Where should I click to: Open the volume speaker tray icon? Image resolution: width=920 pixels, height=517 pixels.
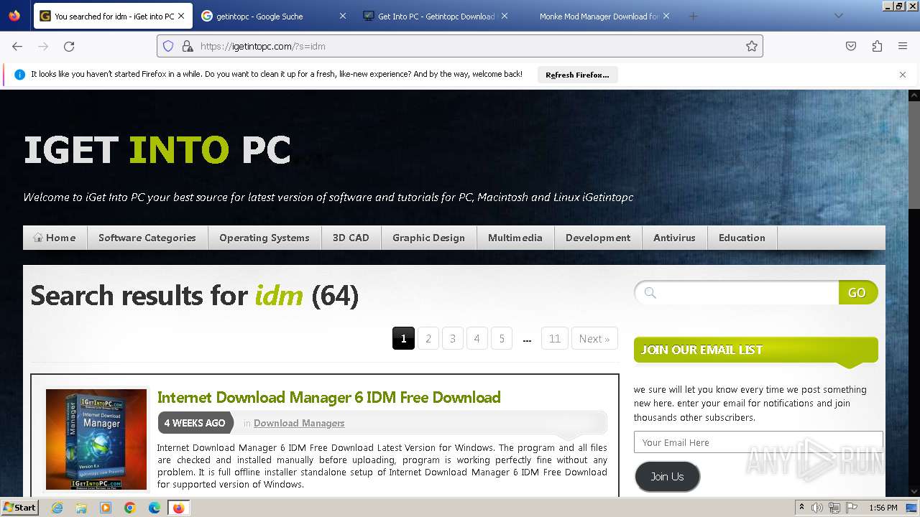816,508
